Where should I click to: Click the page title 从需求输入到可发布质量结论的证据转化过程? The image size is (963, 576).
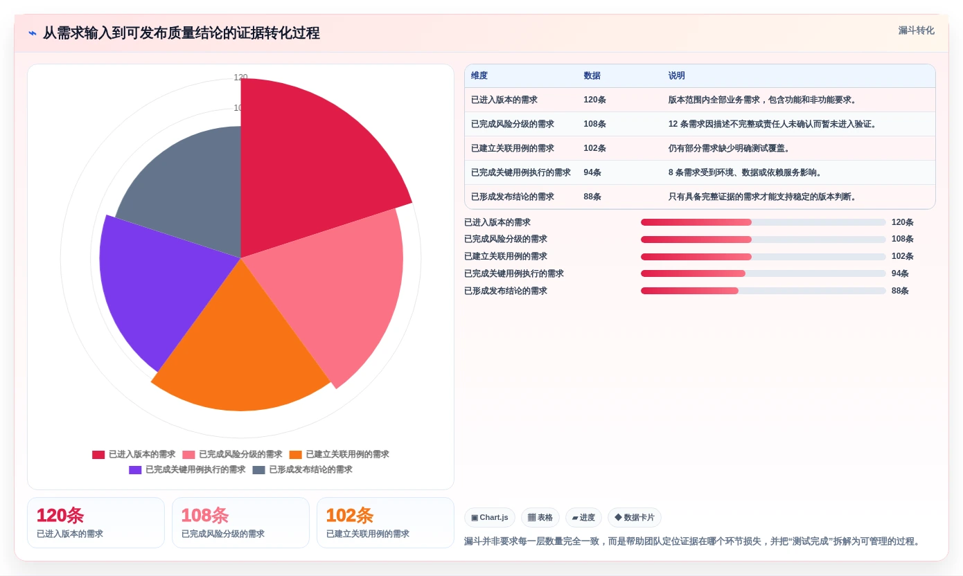tap(182, 33)
